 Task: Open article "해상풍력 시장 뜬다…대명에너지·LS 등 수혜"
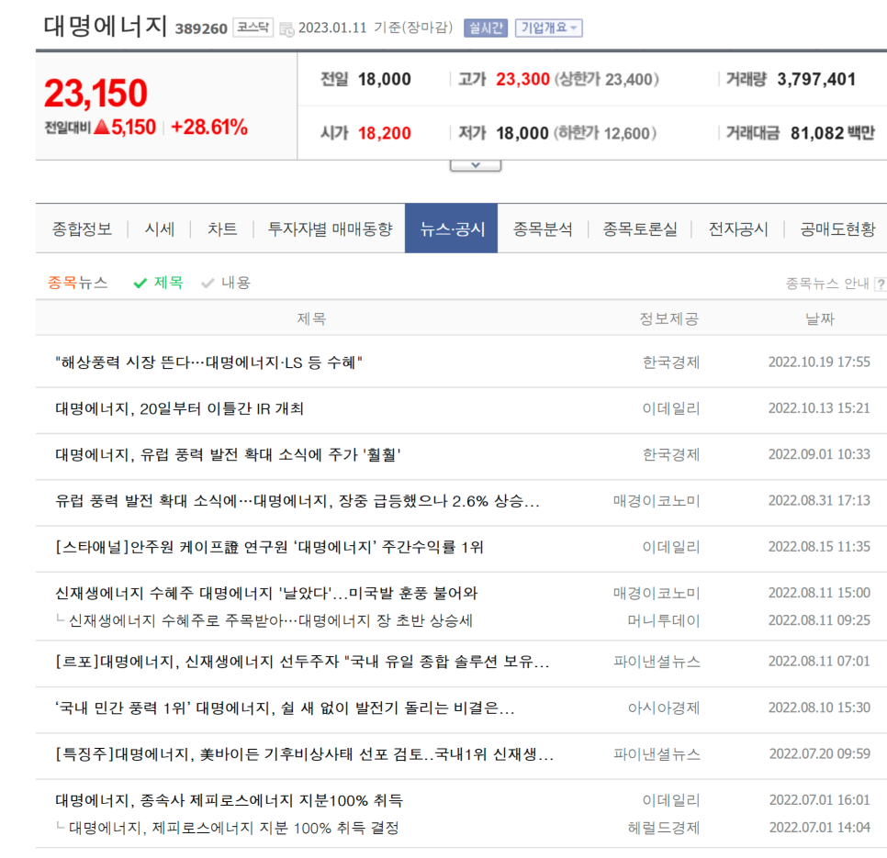pos(208,362)
